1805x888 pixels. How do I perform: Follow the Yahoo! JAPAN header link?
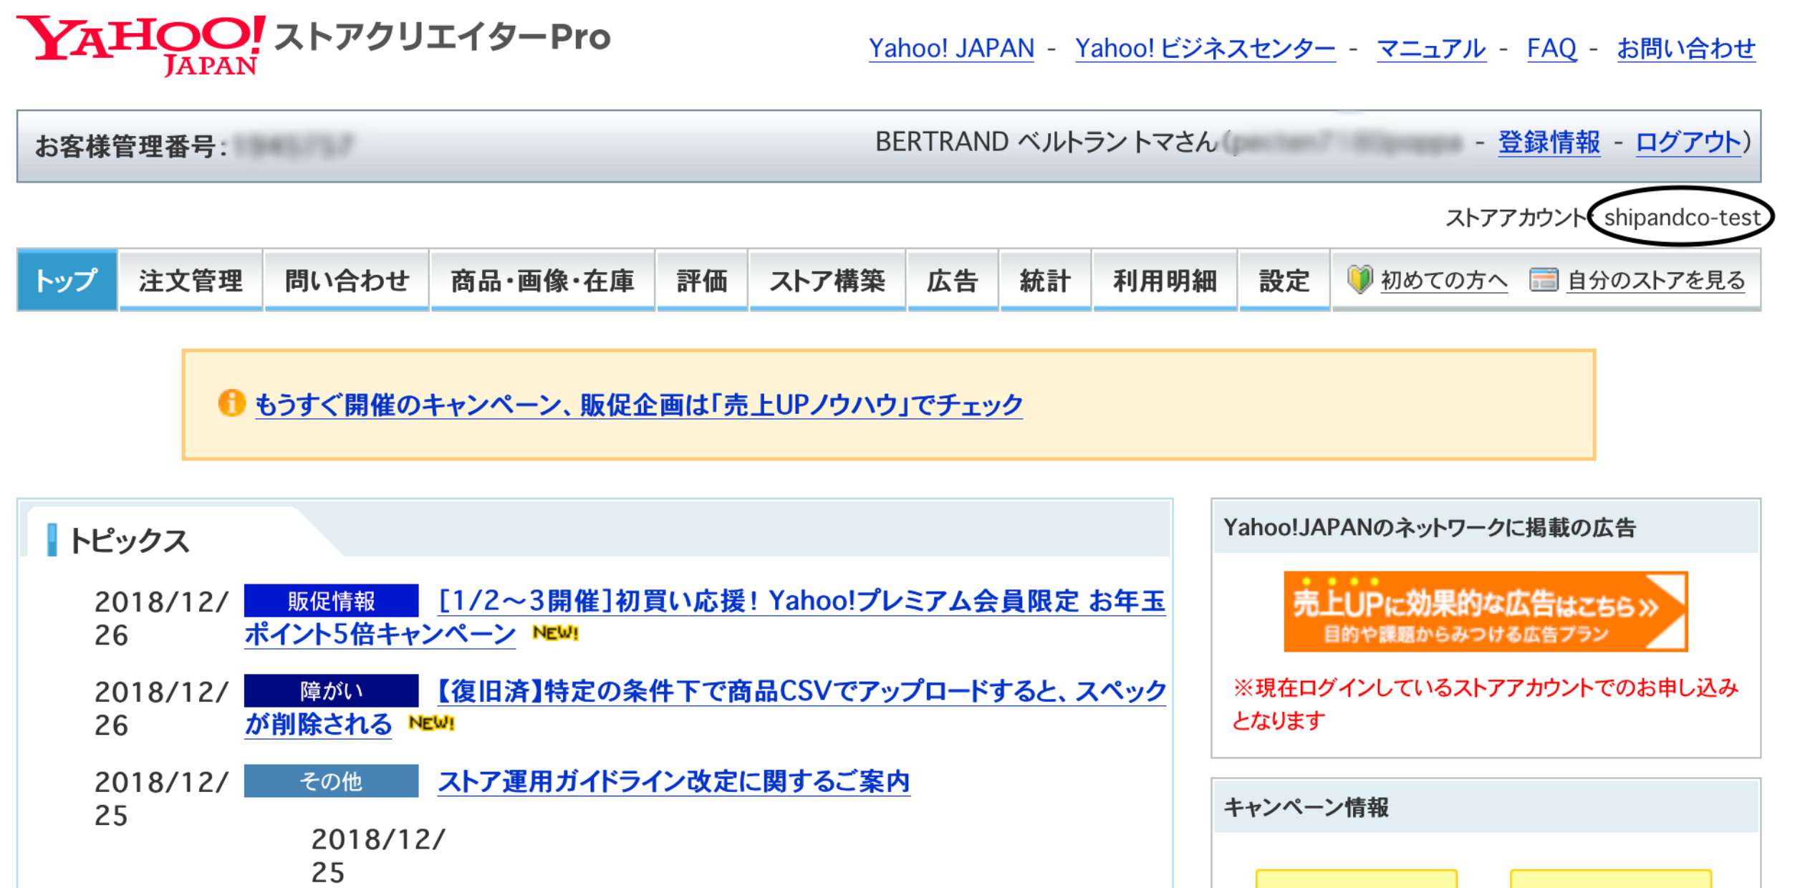pos(951,48)
